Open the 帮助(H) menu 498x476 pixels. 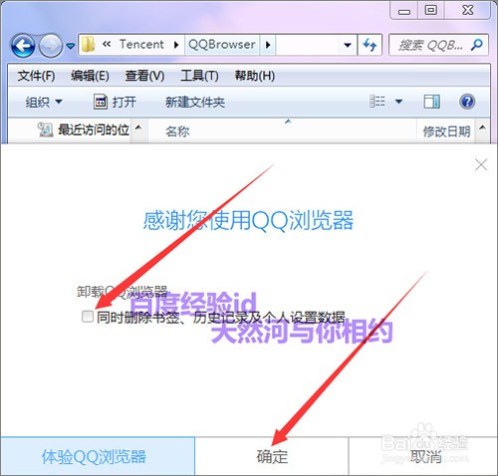tap(255, 76)
